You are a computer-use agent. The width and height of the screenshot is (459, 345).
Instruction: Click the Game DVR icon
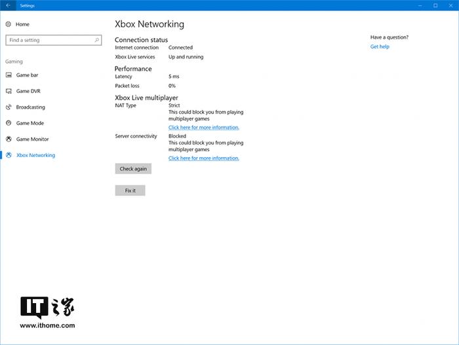point(9,91)
